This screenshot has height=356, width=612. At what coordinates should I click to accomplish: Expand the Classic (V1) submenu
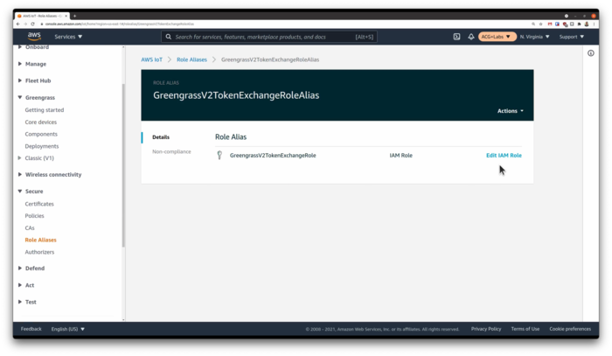pos(20,158)
